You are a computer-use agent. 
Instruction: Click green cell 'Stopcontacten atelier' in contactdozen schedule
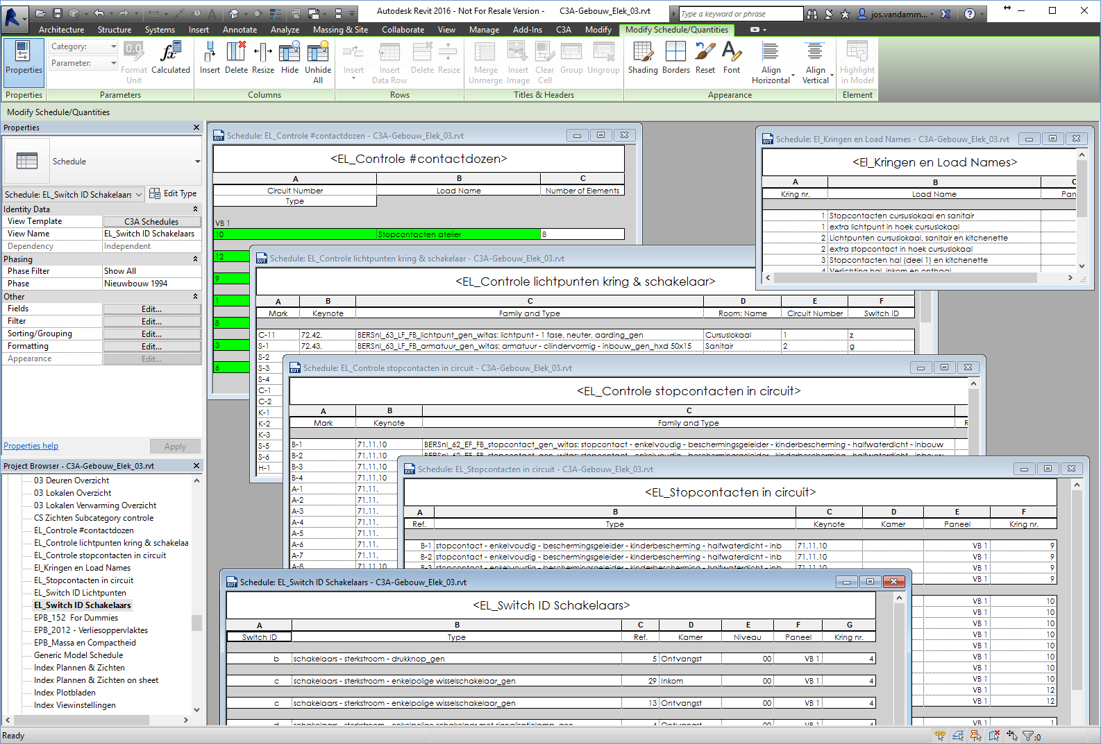(x=458, y=234)
